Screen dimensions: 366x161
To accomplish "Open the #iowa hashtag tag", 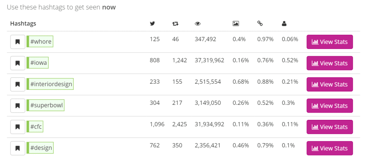I will point(38,63).
